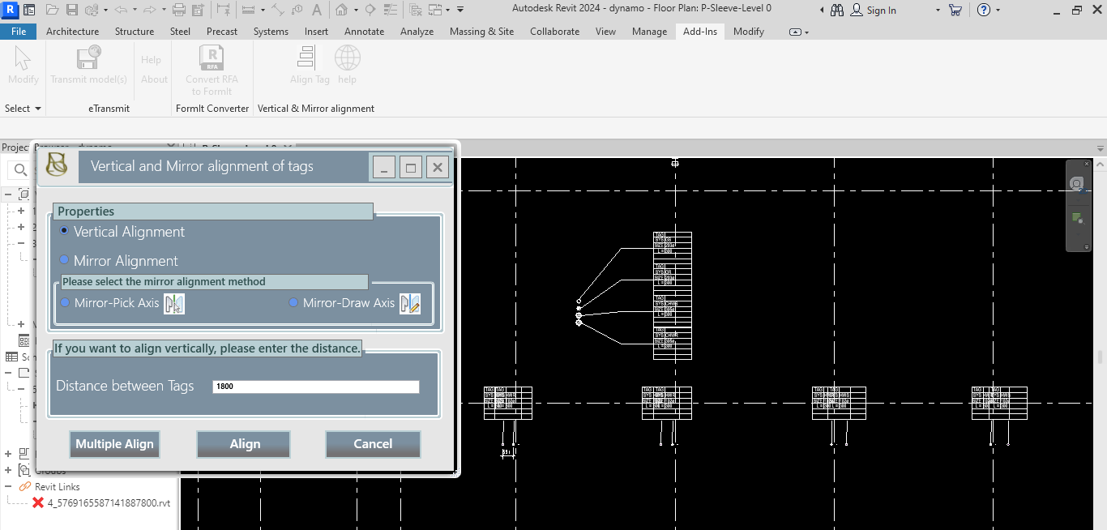Click the Text tool letter A icon
The width and height of the screenshot is (1107, 530).
pyautogui.click(x=315, y=11)
